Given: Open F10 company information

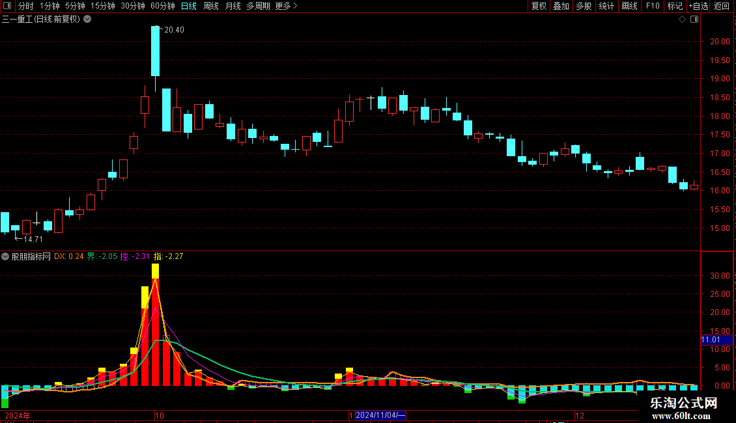Looking at the screenshot, I should pos(653,6).
